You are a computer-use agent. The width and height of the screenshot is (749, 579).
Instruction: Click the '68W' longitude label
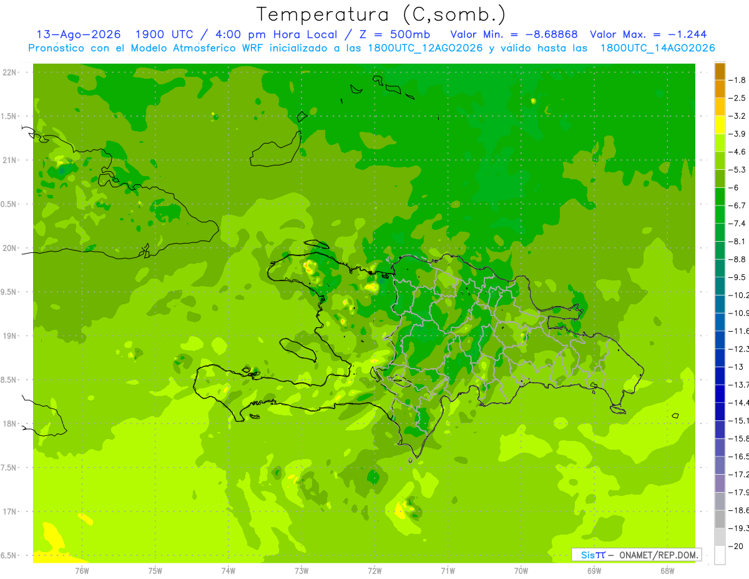pos(667,570)
